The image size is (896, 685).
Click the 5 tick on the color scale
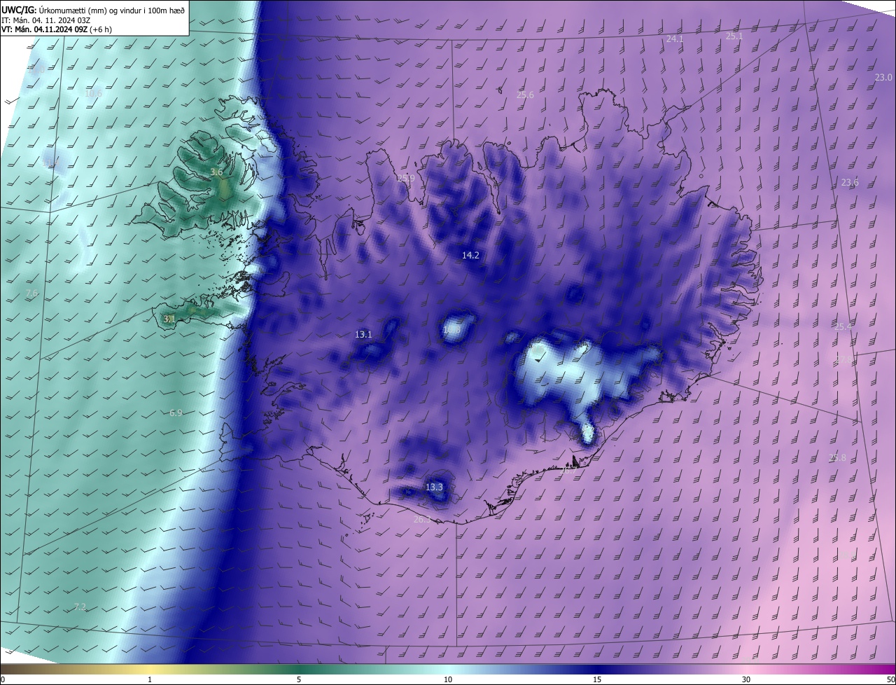[299, 679]
